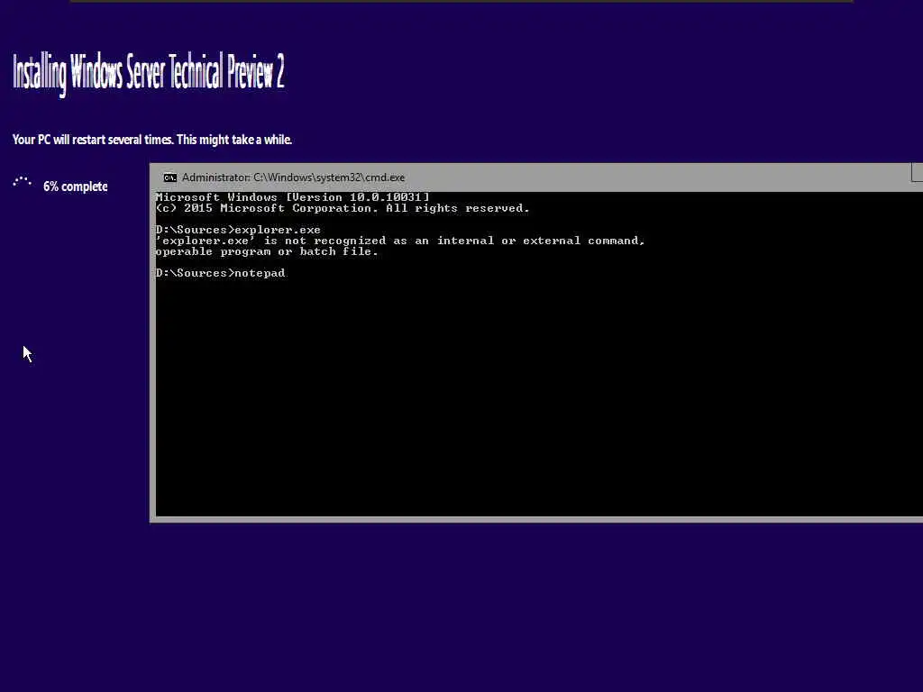Viewport: 923px width, 692px height.
Task: Click the 'operable program or batch file.' line
Action: point(267,252)
